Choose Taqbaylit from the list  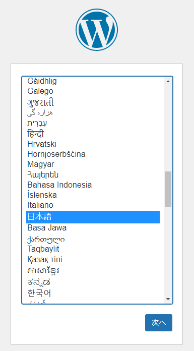click(93, 249)
